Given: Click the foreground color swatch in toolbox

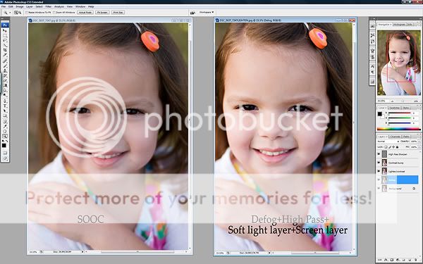Looking at the screenshot, I should tap(4, 146).
